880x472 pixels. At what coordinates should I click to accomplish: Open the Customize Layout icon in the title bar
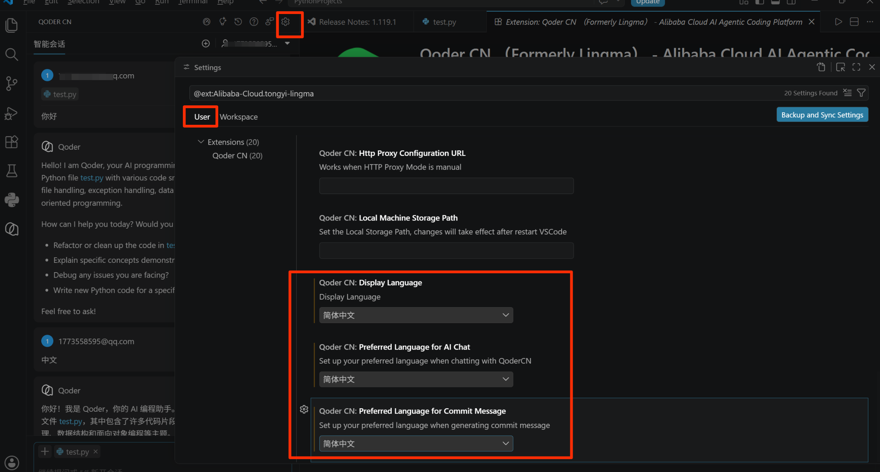[x=744, y=2]
